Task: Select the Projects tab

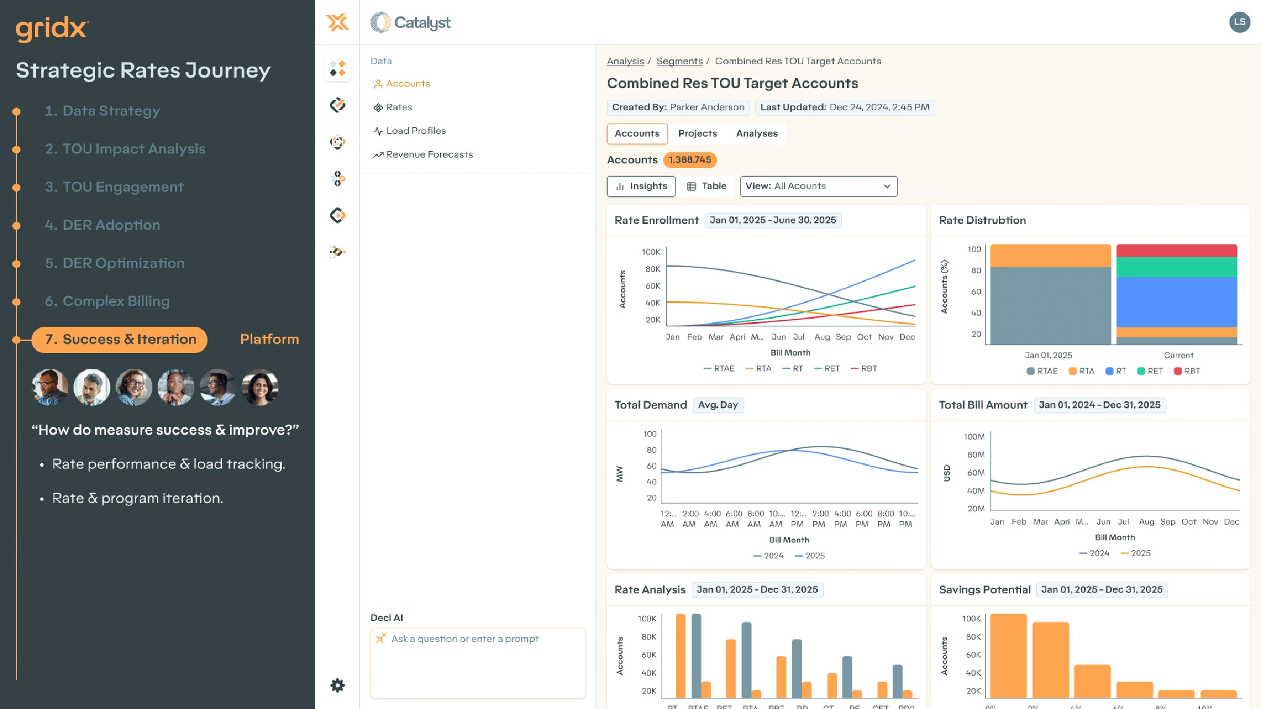Action: coord(698,134)
